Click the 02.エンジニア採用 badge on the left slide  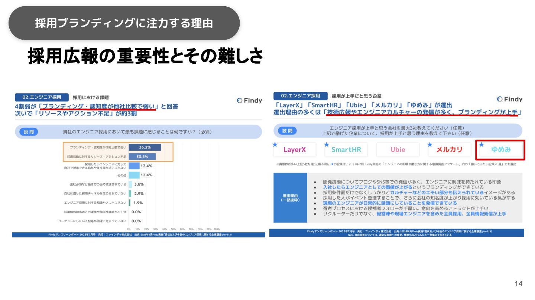[x=42, y=97]
